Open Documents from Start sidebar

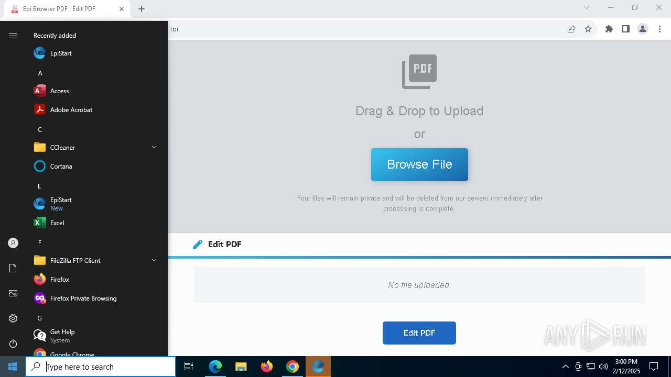pos(13,268)
